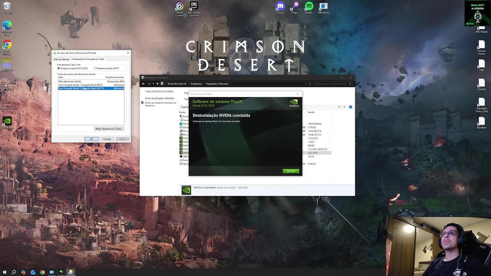Launch OBS Studio desktop shortcut
Viewport: 491px width, 276px height.
[x=323, y=8]
